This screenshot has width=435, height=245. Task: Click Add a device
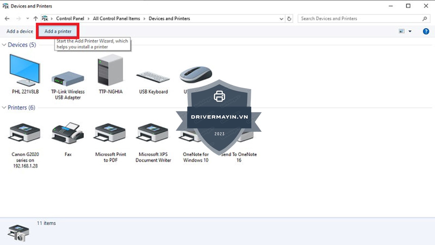[20, 31]
